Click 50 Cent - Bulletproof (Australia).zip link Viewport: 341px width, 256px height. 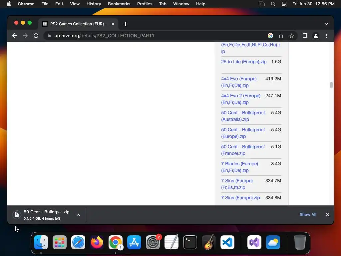[x=243, y=116]
